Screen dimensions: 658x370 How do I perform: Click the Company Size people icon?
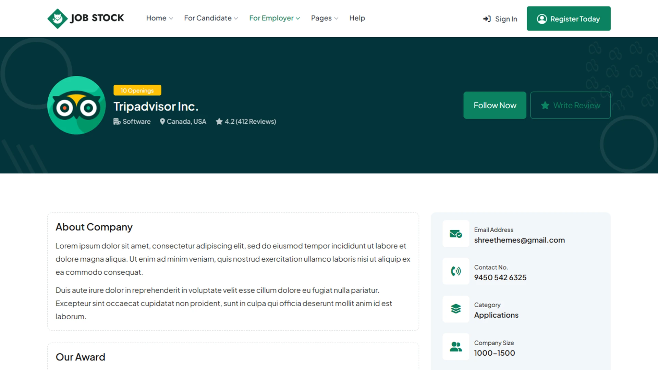pyautogui.click(x=456, y=347)
